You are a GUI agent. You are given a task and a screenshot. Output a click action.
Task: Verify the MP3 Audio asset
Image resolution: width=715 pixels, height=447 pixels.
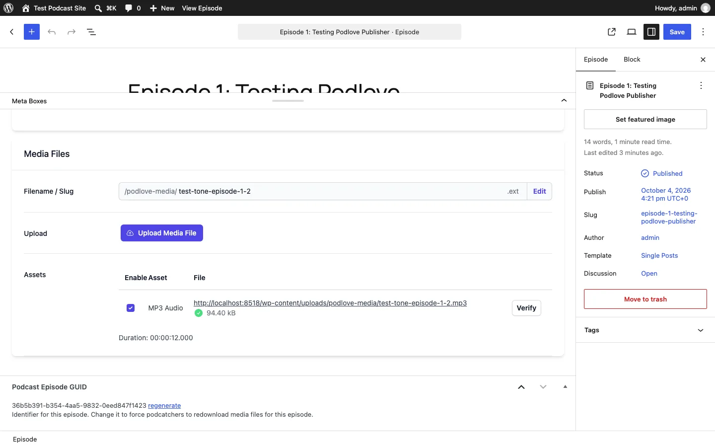(526, 308)
